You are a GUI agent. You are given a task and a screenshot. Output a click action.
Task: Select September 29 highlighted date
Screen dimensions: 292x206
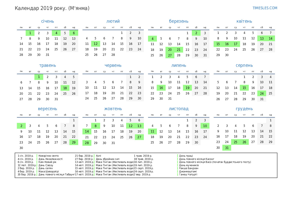coord(74,142)
